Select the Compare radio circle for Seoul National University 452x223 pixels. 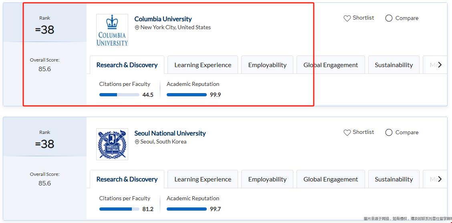click(x=389, y=133)
